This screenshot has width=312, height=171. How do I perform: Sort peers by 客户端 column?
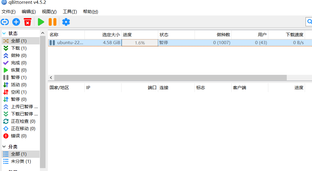pyautogui.click(x=250, y=88)
